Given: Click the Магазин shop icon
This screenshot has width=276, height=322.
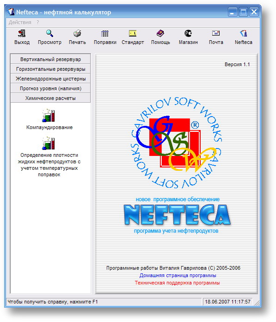Looking at the screenshot, I should pyautogui.click(x=188, y=33).
